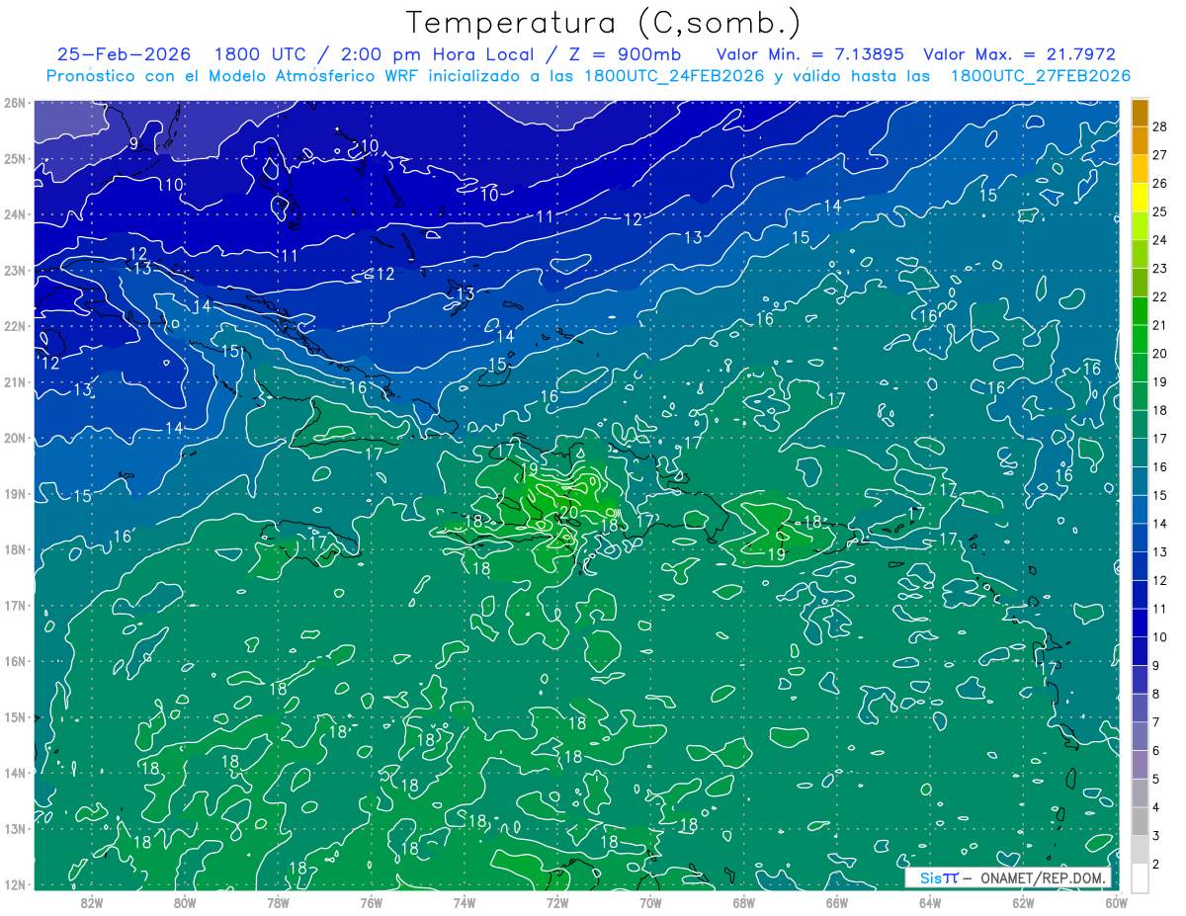Click "Valor Min. = 7.13895" readout
The image size is (1186, 916).
[811, 54]
